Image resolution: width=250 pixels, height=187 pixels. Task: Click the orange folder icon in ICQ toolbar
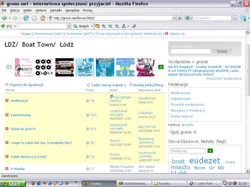(97, 26)
